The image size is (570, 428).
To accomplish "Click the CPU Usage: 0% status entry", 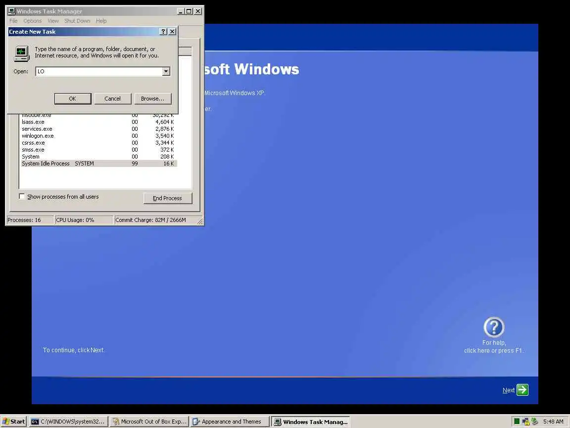I will point(84,220).
